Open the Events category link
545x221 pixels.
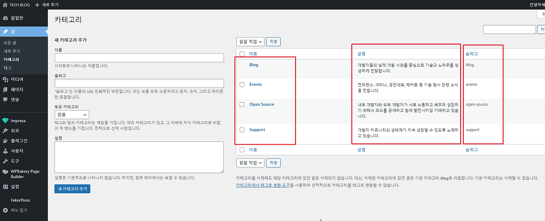[255, 84]
